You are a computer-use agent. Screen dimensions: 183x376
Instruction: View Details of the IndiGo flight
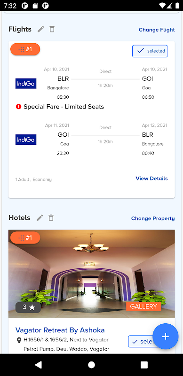click(x=152, y=179)
